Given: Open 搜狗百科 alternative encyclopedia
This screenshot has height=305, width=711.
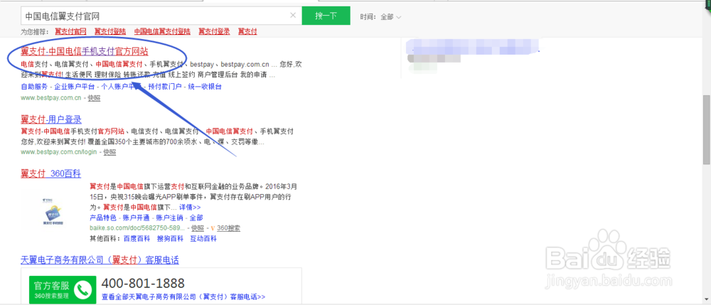Looking at the screenshot, I should (x=170, y=238).
